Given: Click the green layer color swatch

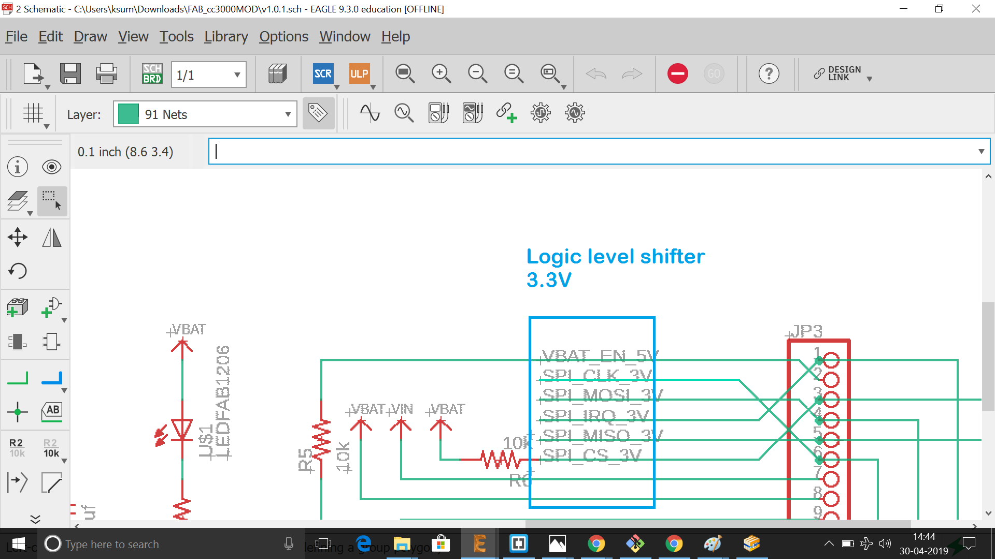Looking at the screenshot, I should tap(128, 114).
